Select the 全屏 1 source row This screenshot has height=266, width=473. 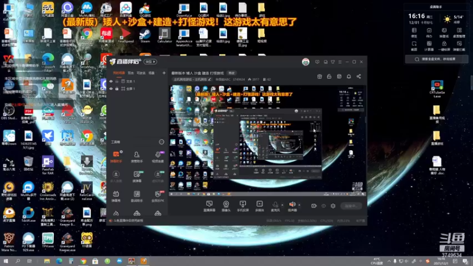[x=137, y=89]
